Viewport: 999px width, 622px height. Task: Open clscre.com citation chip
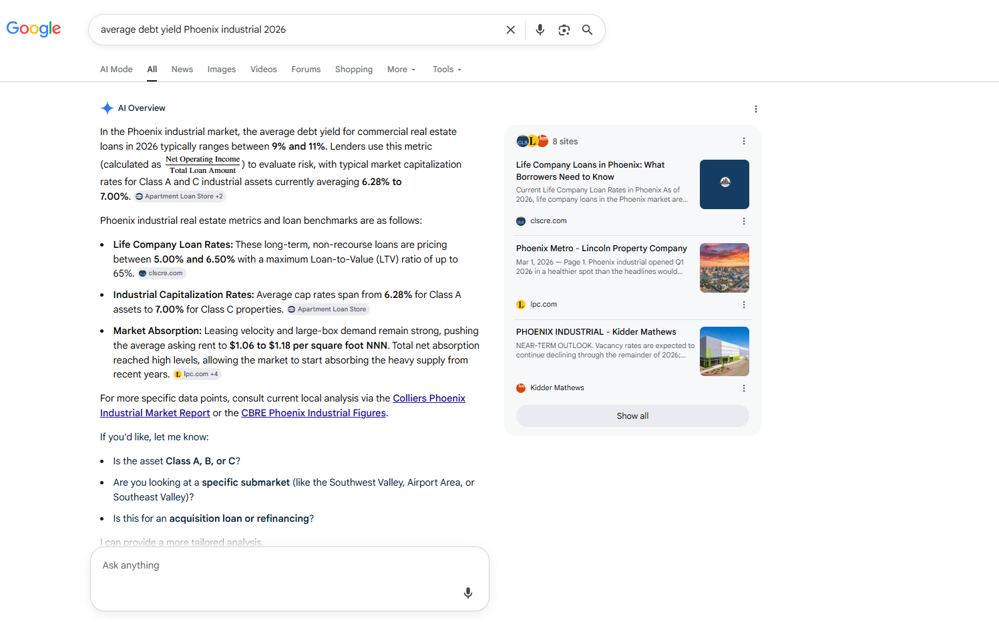[x=161, y=273]
